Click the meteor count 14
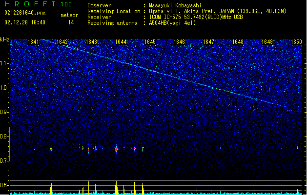This screenshot has height=195, width=307. (x=71, y=22)
